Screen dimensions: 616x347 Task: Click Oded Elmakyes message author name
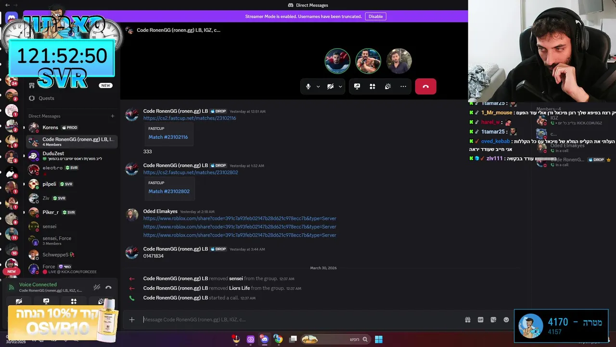point(160,212)
